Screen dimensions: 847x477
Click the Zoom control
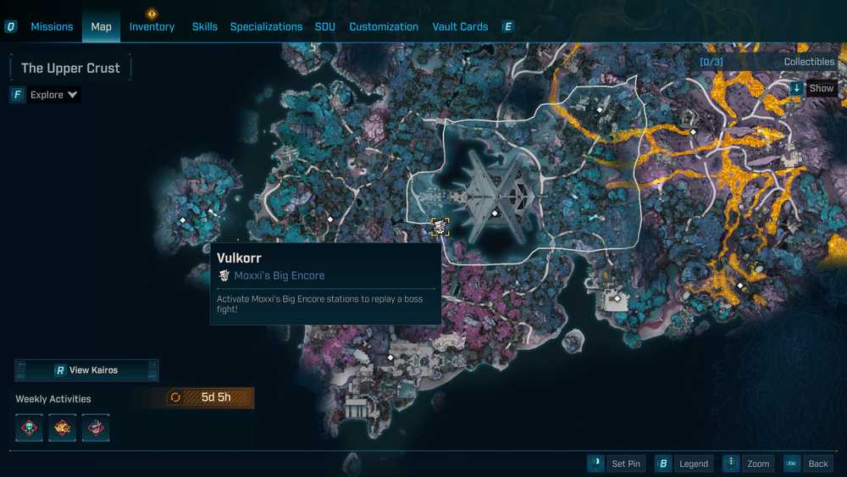tap(758, 463)
